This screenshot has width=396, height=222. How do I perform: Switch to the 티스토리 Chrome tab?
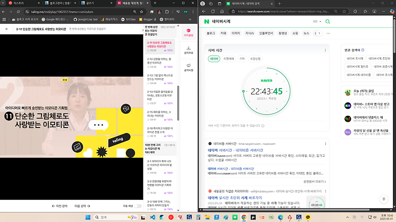tap(24, 3)
